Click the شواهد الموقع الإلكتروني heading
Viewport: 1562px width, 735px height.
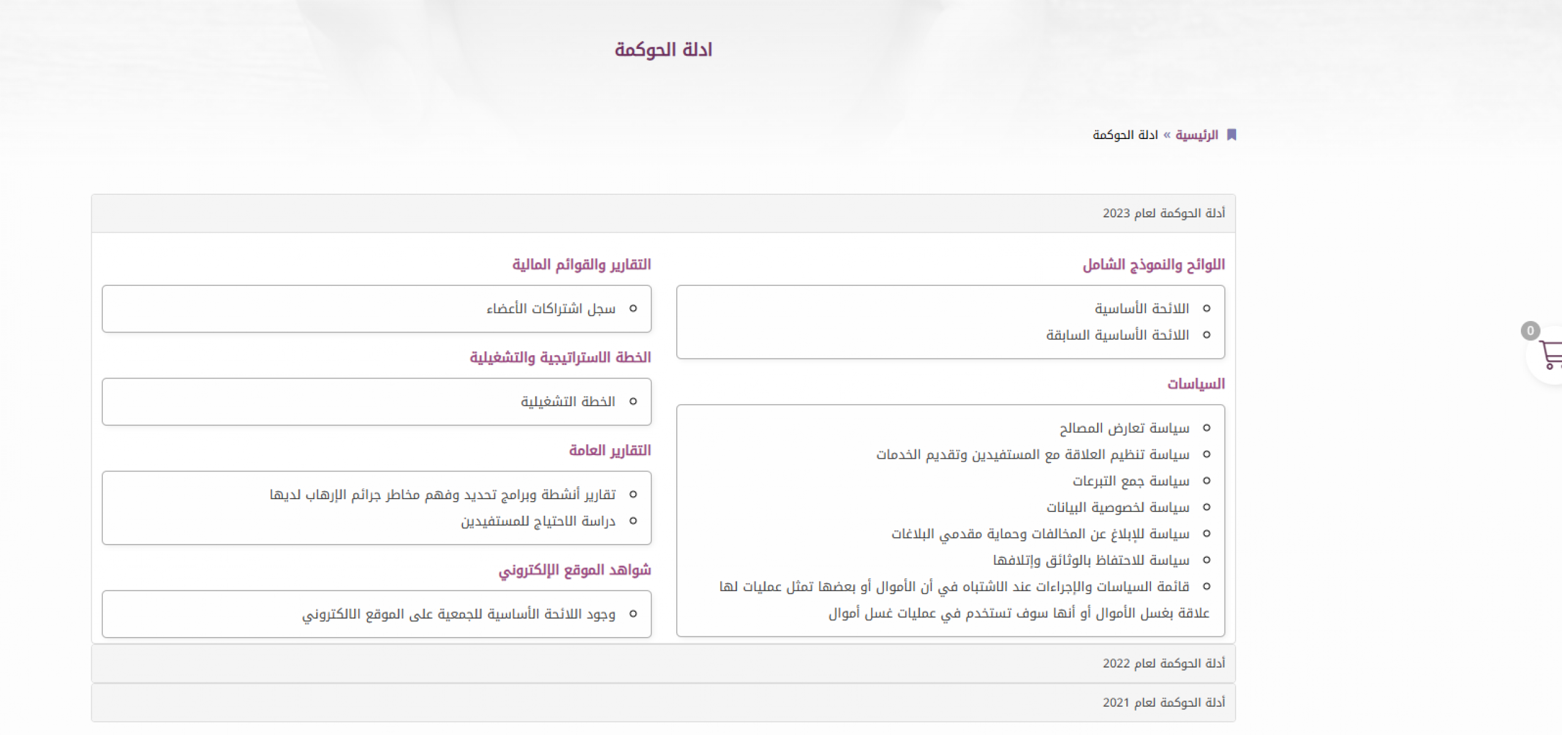(x=575, y=570)
